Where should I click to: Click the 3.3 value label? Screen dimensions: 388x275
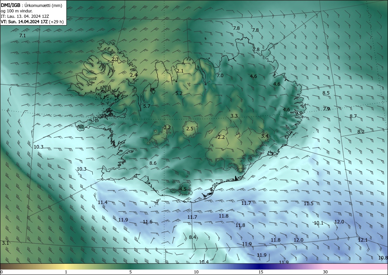(x=234, y=116)
